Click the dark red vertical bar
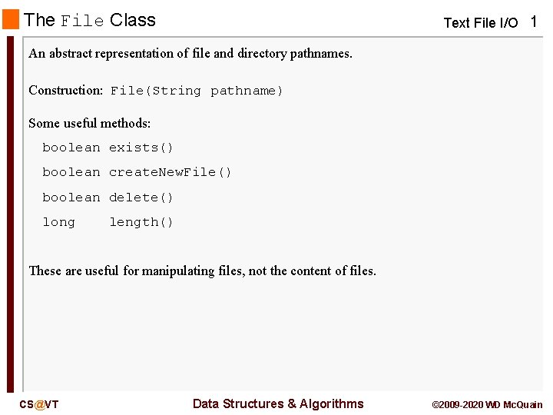Viewport: 553px width, 415px height. click(10, 214)
